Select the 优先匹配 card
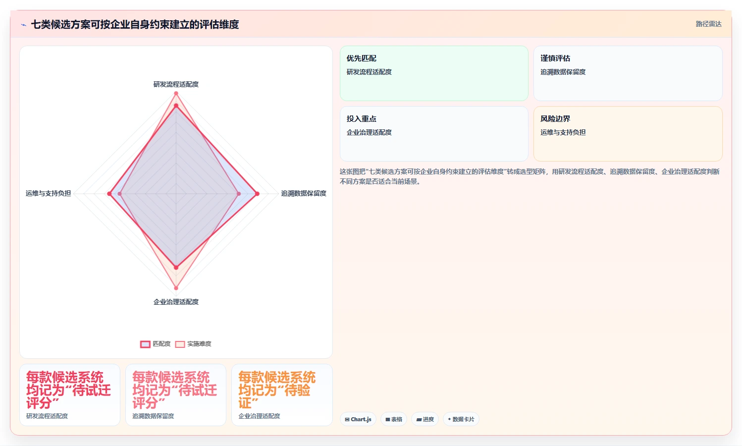Image resolution: width=742 pixels, height=446 pixels. [434, 73]
